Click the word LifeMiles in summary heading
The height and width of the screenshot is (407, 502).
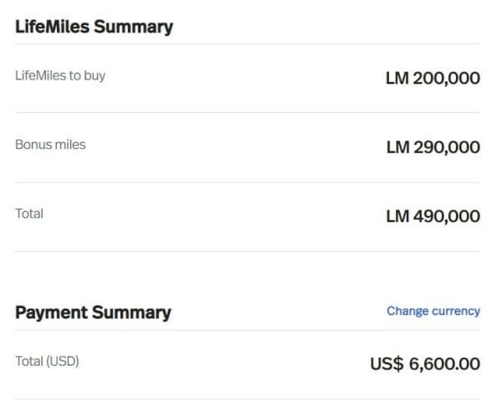(52, 26)
